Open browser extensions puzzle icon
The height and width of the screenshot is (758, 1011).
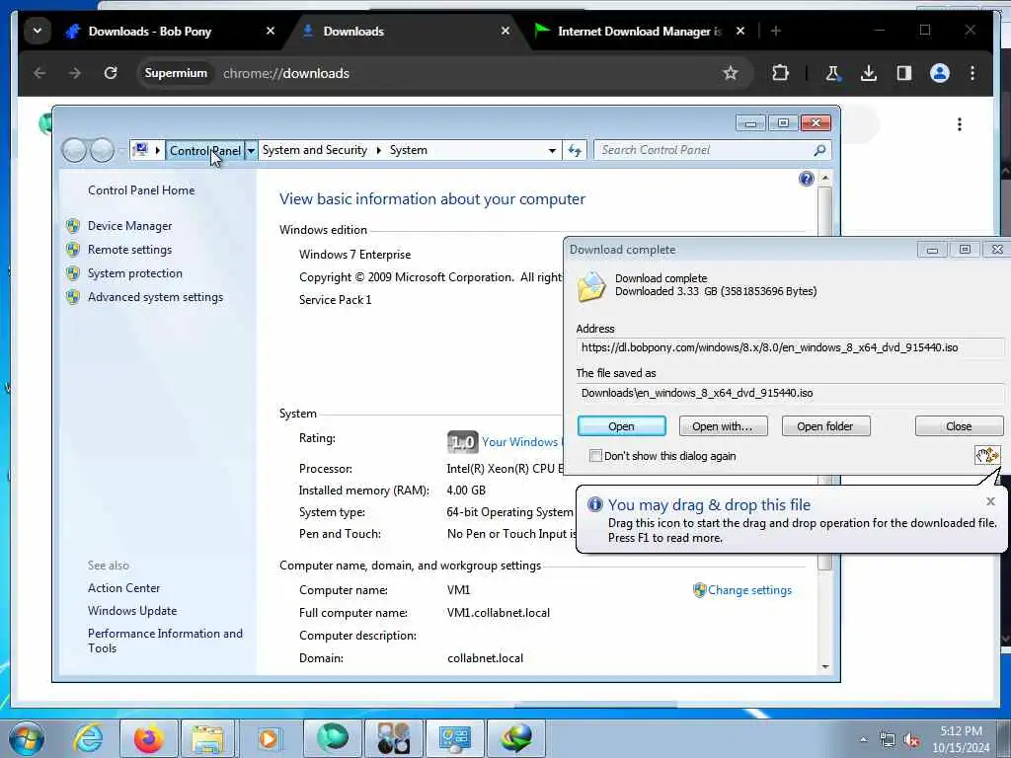coord(780,73)
